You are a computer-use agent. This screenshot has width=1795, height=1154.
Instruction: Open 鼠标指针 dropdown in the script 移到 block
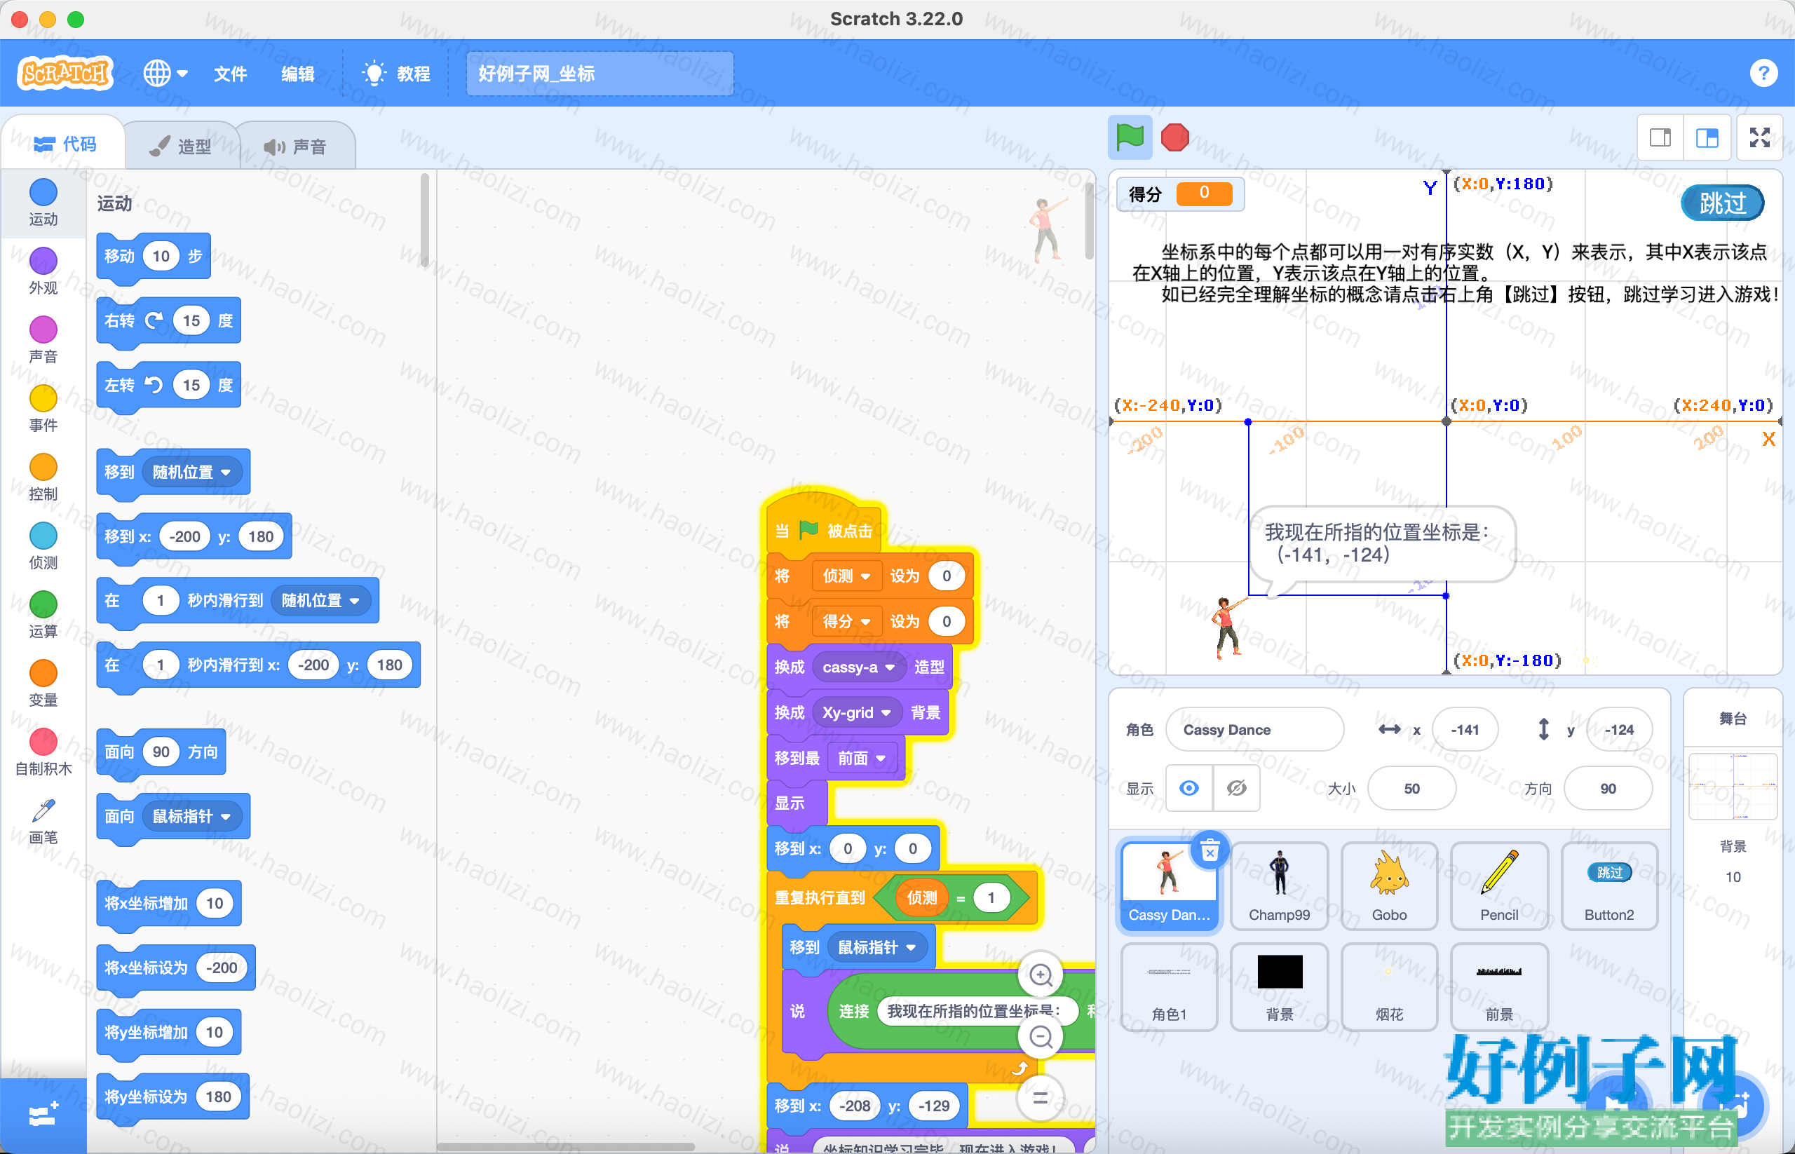click(x=877, y=947)
